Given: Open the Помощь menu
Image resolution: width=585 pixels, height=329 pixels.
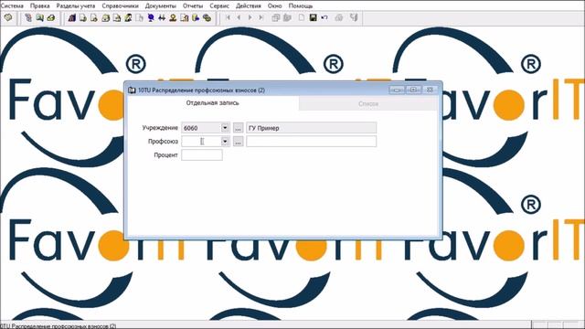Looking at the screenshot, I should (x=301, y=5).
